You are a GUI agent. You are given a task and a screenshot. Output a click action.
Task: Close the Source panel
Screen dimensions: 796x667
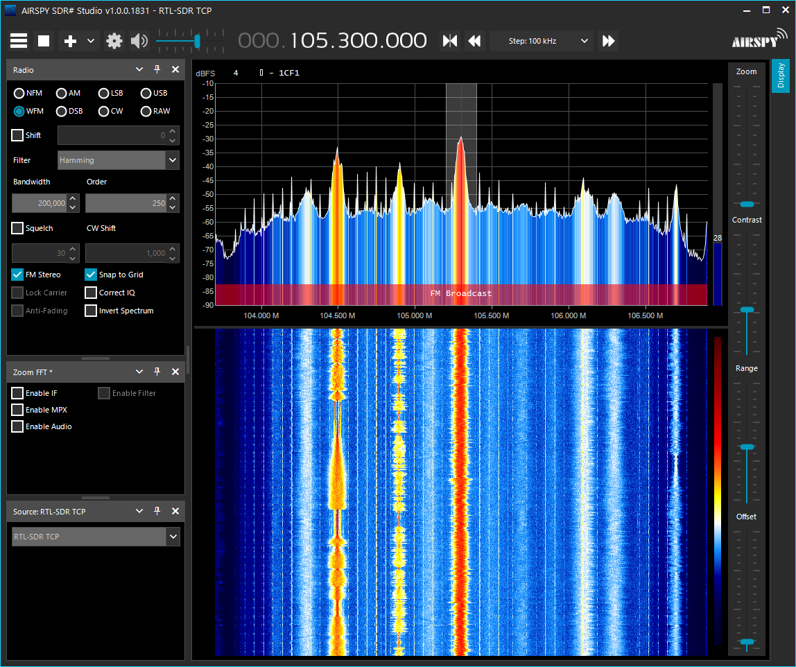[175, 511]
